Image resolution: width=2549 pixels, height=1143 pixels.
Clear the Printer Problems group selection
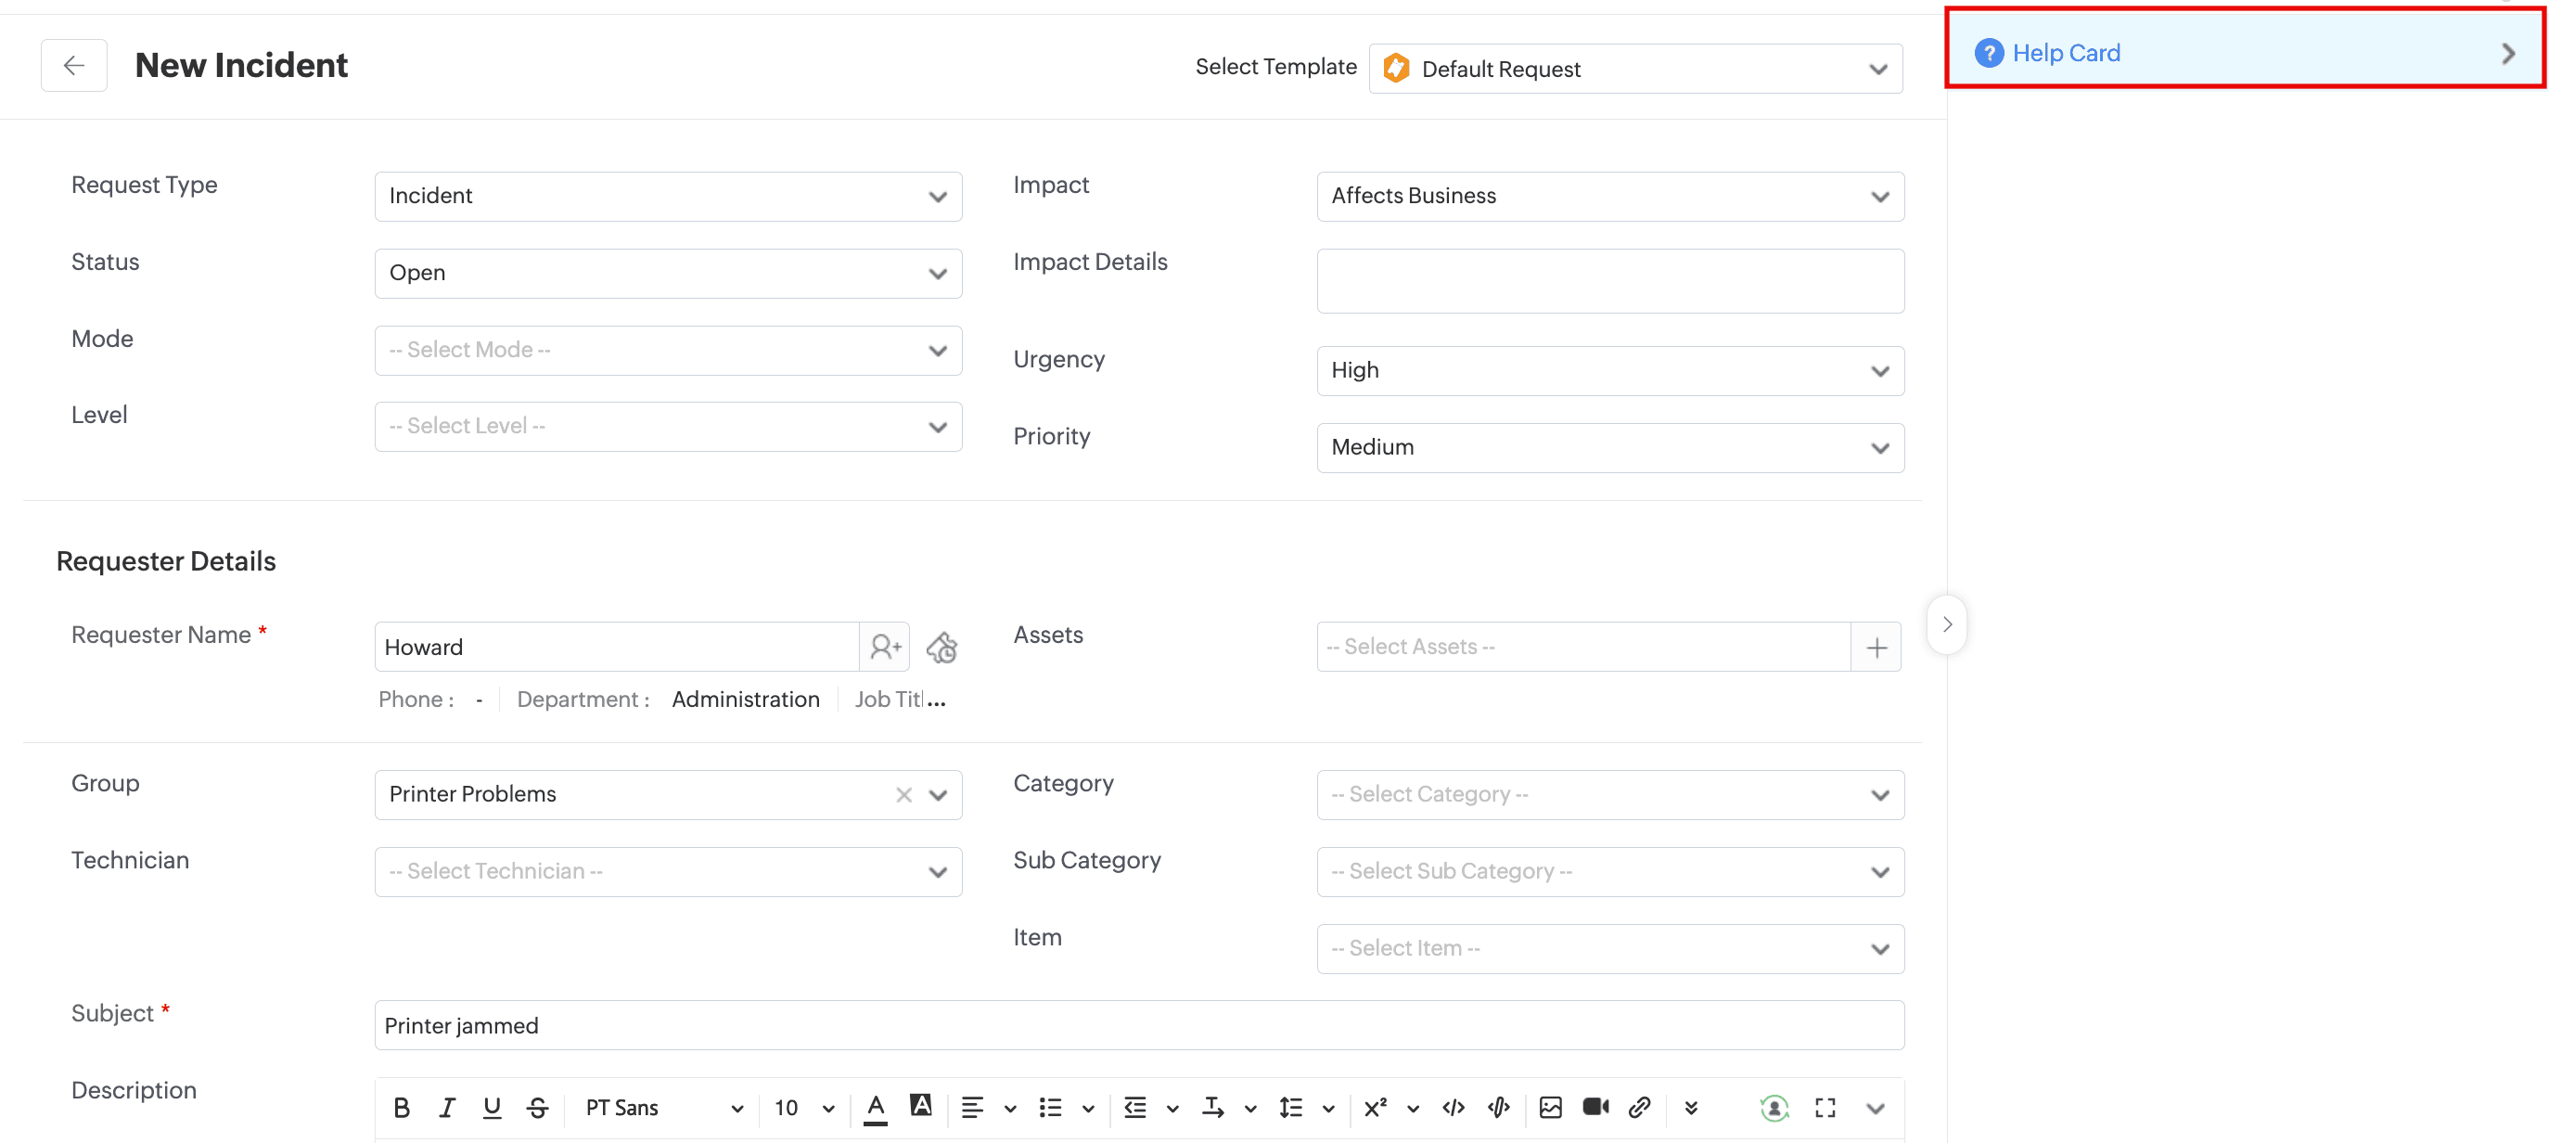click(x=903, y=795)
